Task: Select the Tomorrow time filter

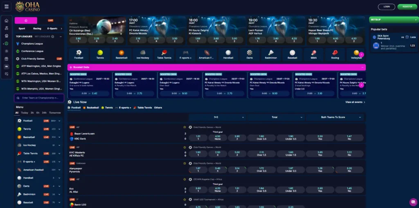Action: coord(55,113)
